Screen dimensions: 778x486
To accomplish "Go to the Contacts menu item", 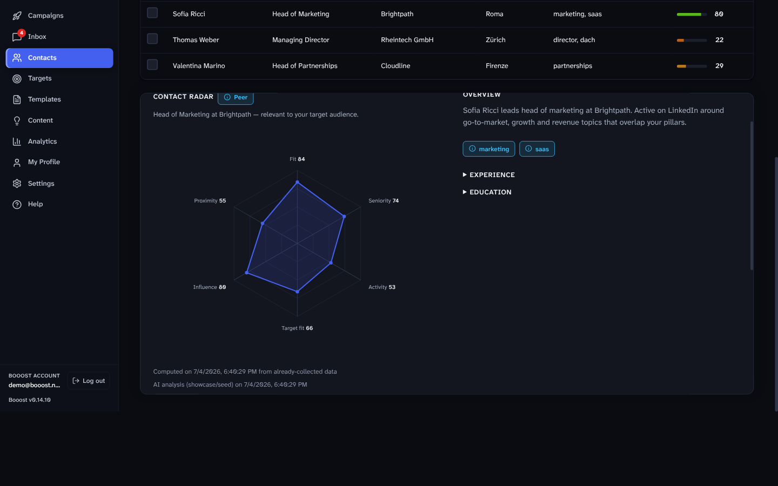I will [x=59, y=58].
